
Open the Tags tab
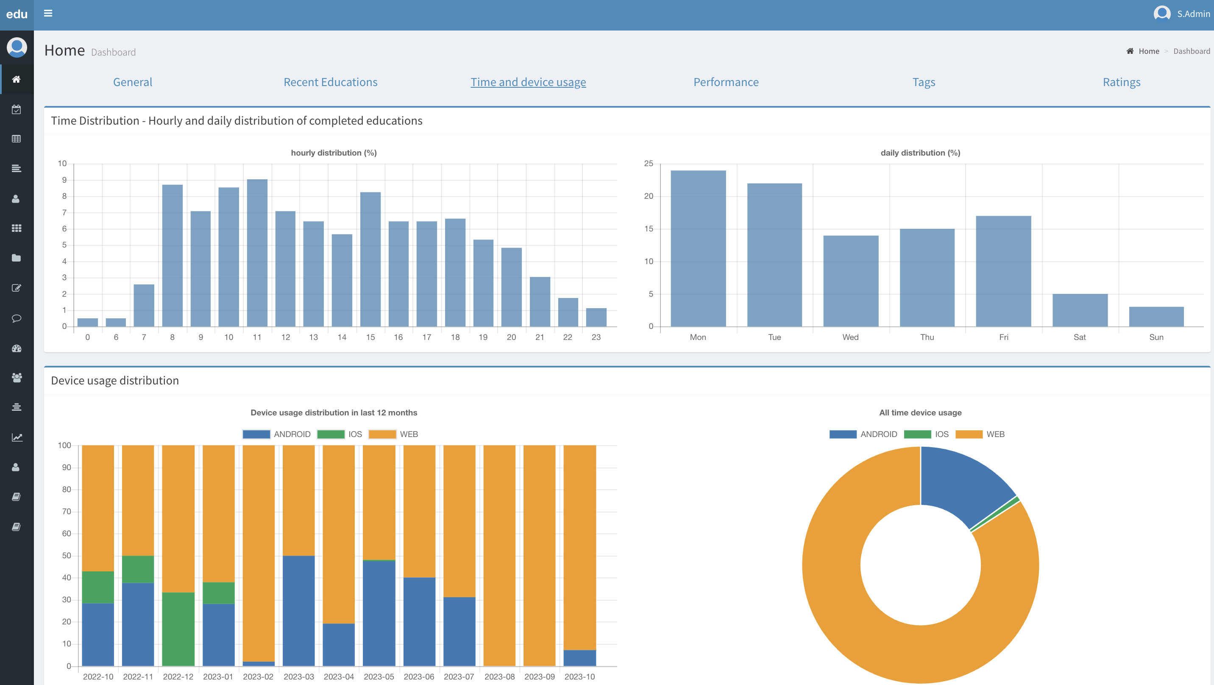924,82
